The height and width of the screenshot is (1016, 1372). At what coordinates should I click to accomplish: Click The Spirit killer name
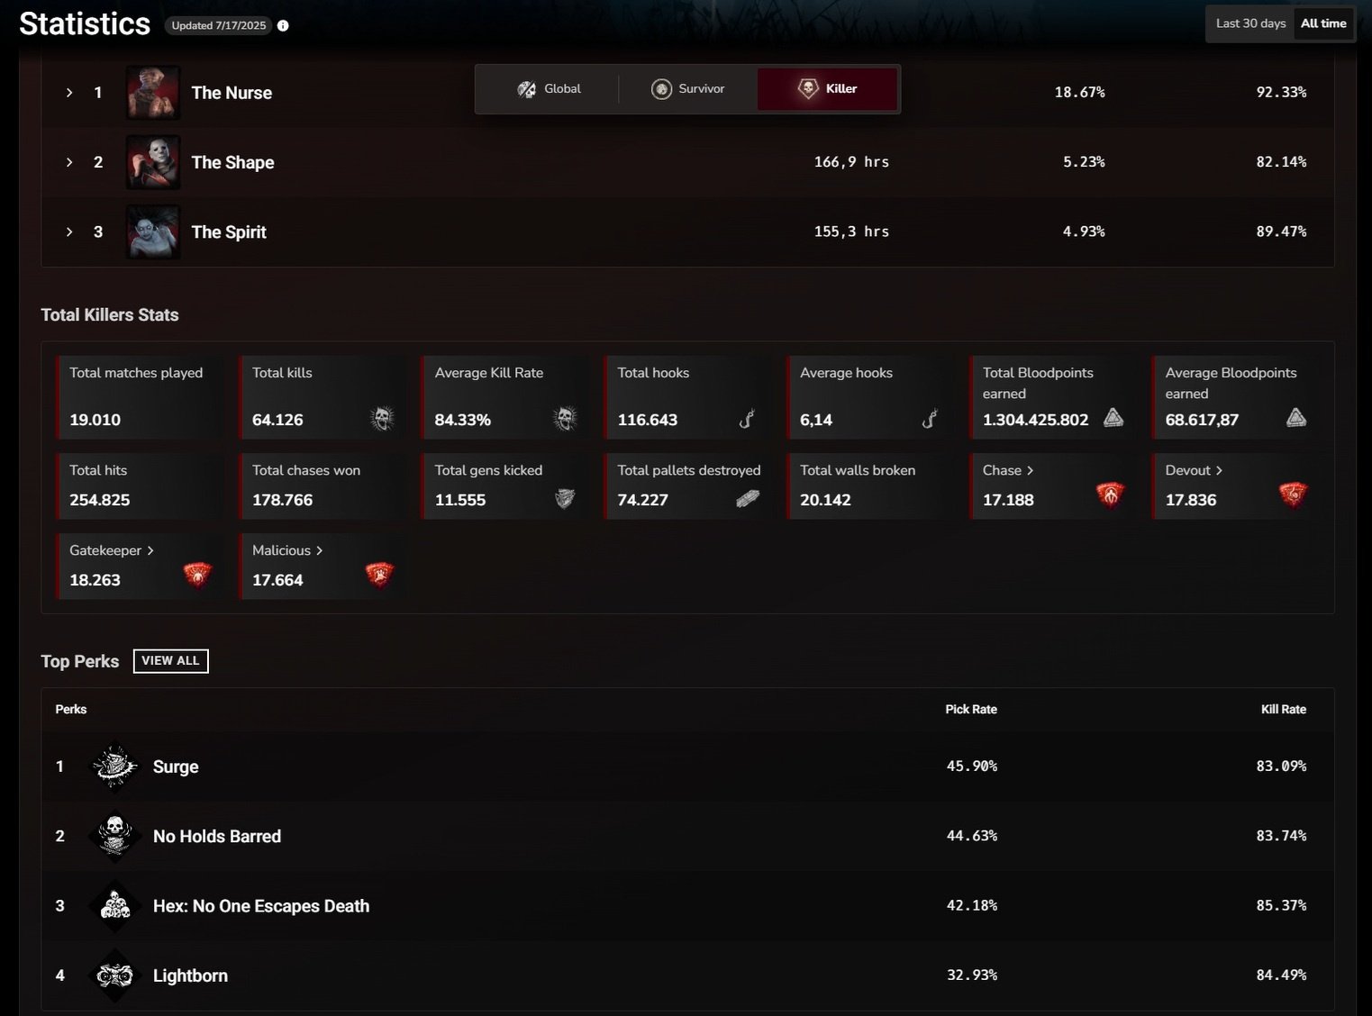(x=229, y=232)
